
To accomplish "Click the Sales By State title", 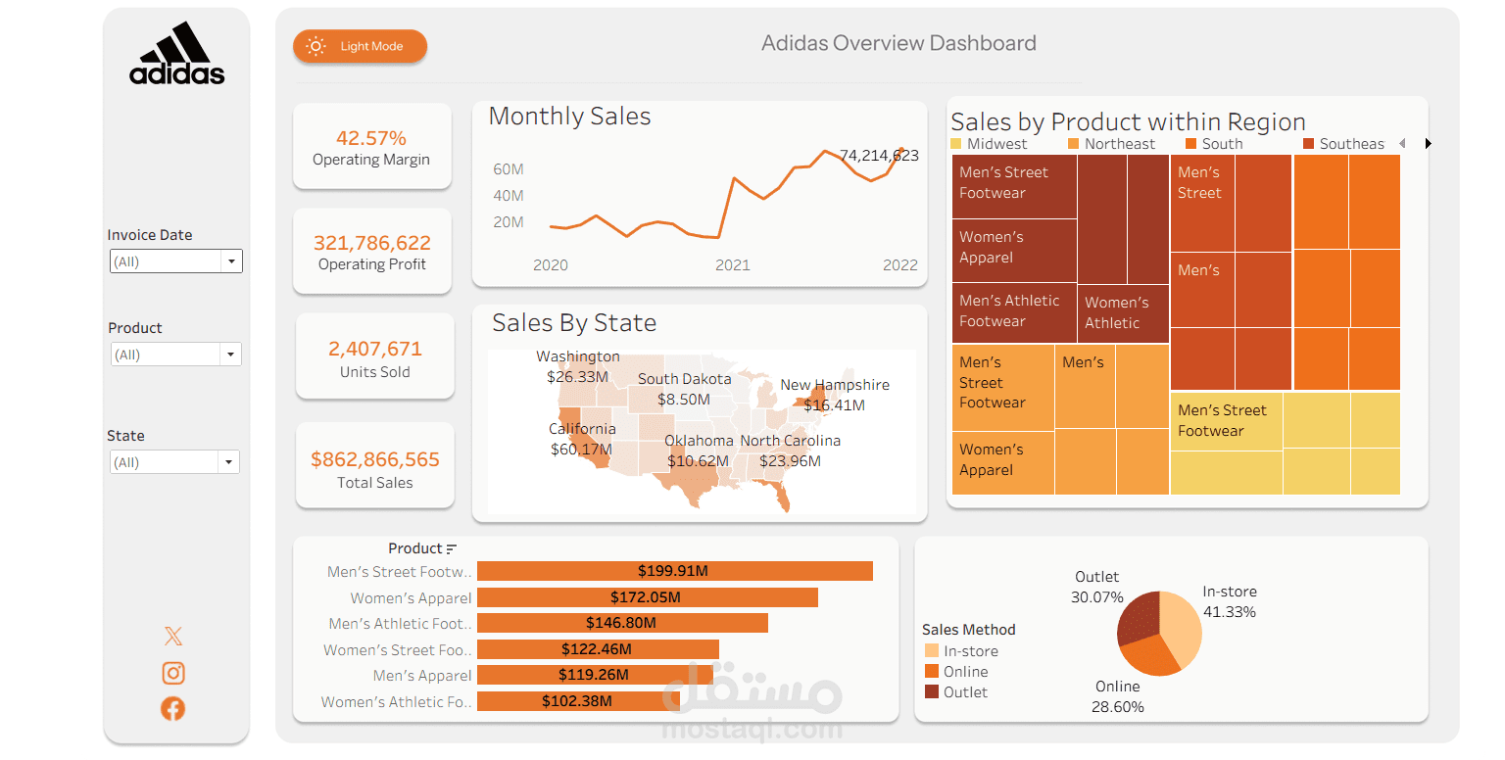I will [x=574, y=323].
